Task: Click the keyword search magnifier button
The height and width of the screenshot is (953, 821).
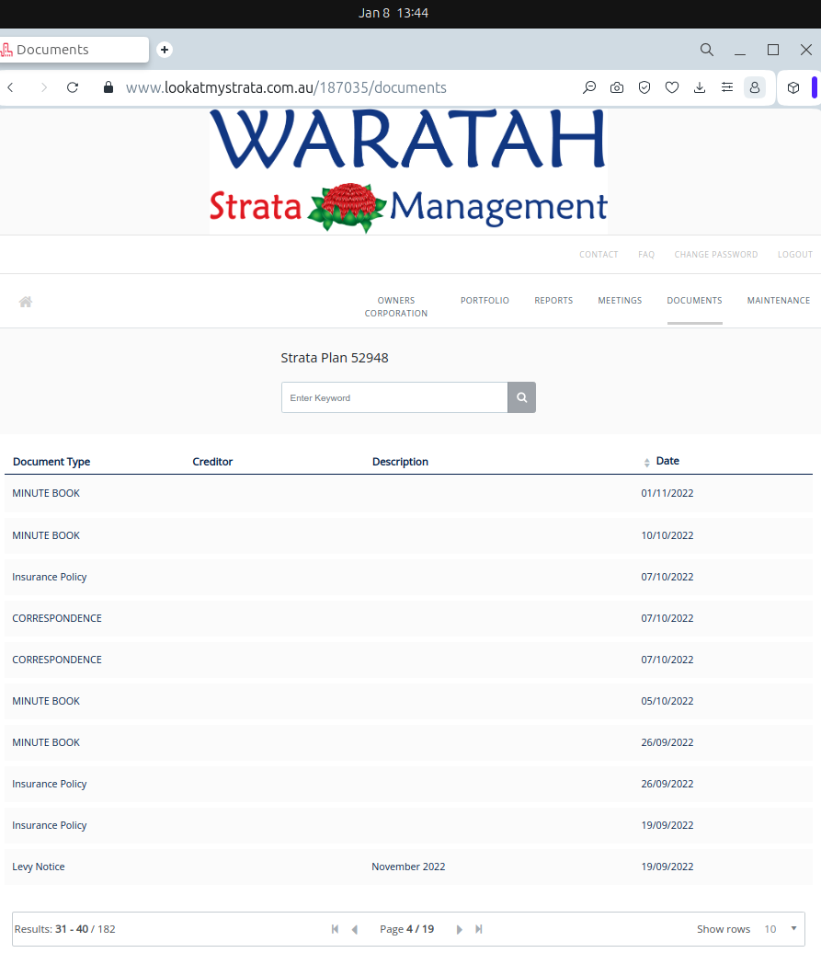Action: (x=521, y=397)
